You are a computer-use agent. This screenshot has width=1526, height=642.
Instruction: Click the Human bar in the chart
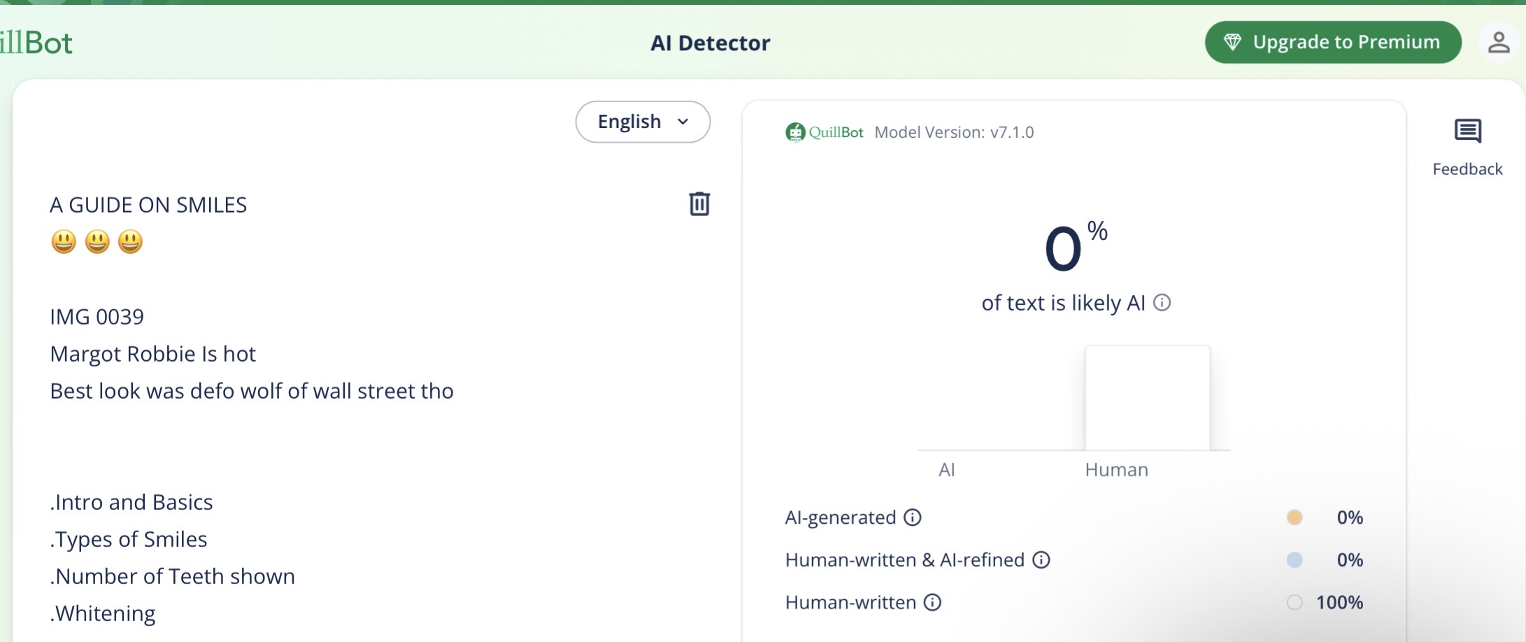click(x=1147, y=398)
